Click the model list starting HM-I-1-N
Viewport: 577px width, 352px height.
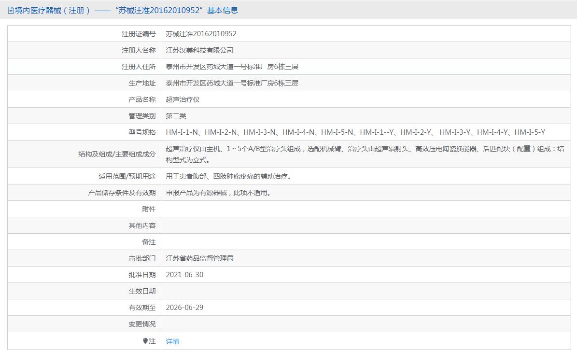click(x=355, y=132)
